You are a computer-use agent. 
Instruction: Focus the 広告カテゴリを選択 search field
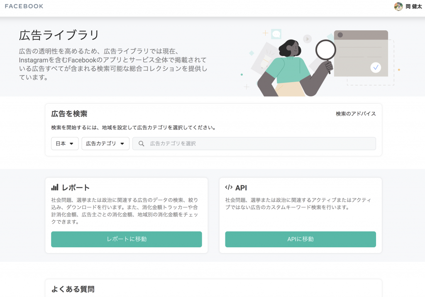click(x=254, y=144)
